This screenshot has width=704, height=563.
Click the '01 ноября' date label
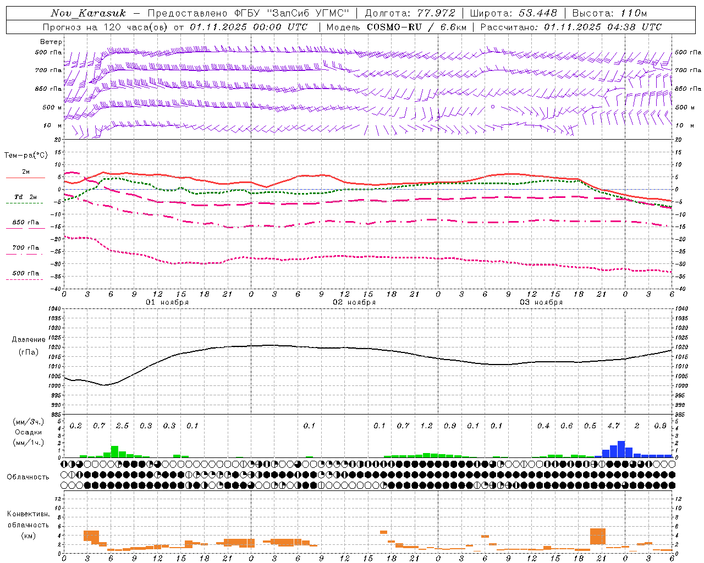[167, 302]
